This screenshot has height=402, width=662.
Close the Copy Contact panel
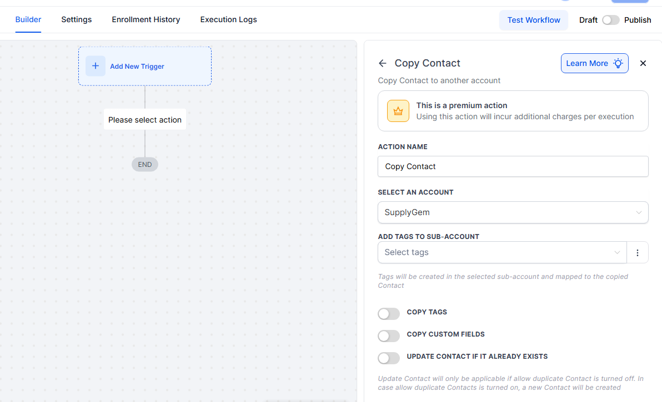[x=643, y=63]
